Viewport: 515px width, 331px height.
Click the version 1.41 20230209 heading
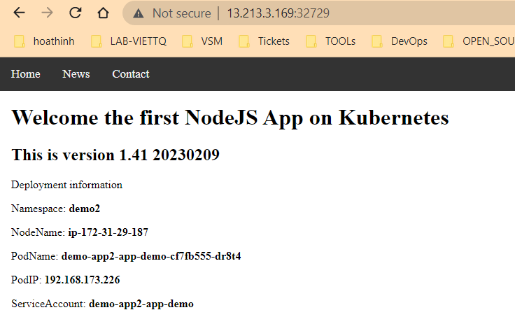(115, 155)
